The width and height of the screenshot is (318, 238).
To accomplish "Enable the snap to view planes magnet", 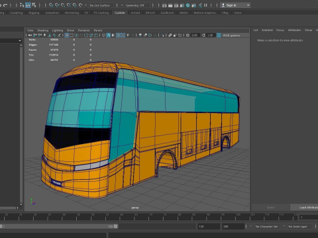I will coord(75,5).
